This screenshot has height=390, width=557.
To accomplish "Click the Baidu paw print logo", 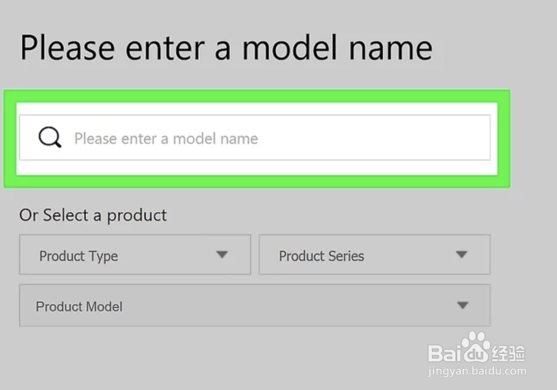I will click(475, 345).
